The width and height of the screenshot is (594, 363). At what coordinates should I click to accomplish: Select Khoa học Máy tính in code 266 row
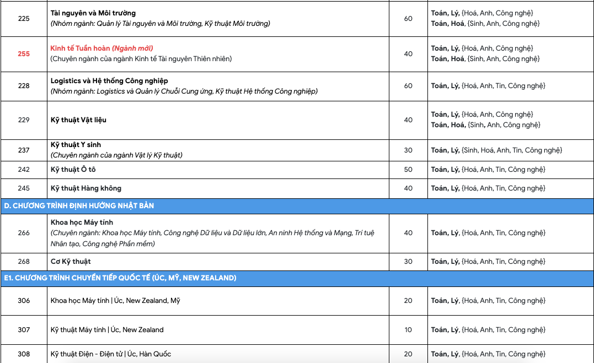[82, 223]
